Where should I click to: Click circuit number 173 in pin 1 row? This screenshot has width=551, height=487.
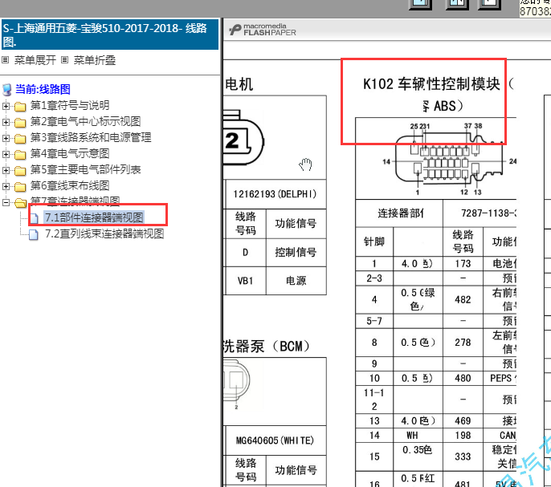click(x=463, y=264)
